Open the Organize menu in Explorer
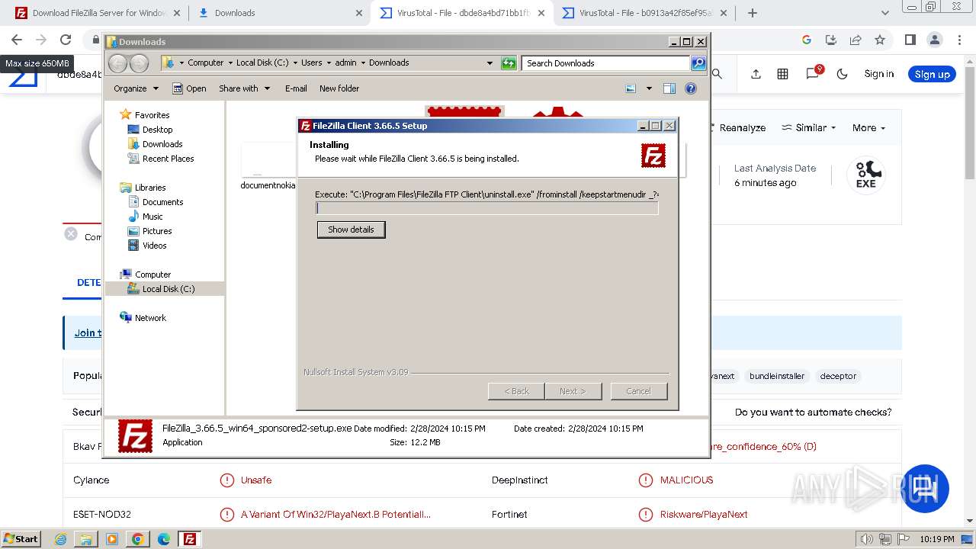This screenshot has height=549, width=976. point(136,88)
